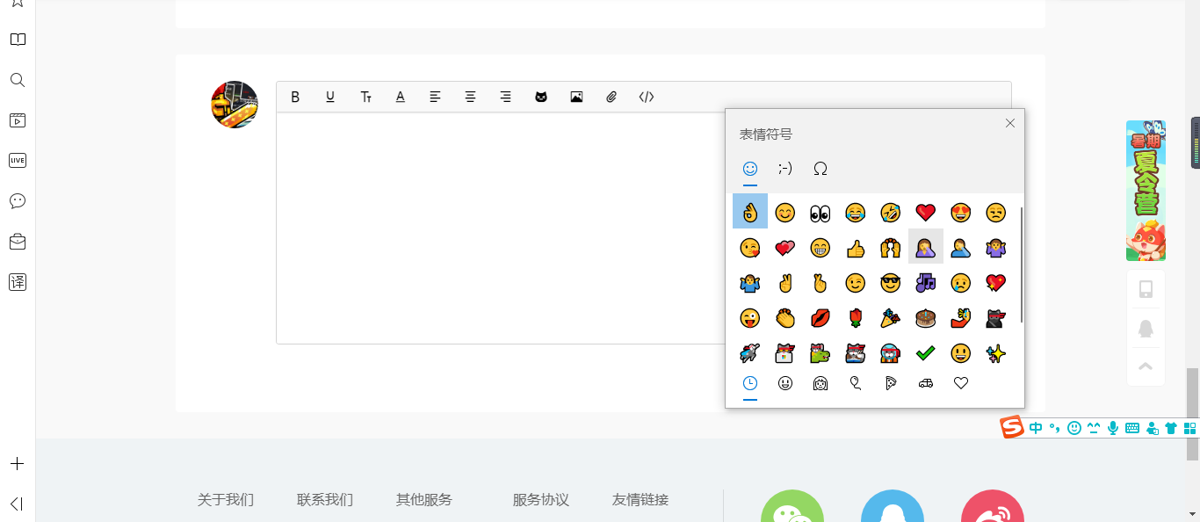This screenshot has width=1200, height=522.
Task: Insert the sunglasses face emoji
Action: [x=891, y=283]
